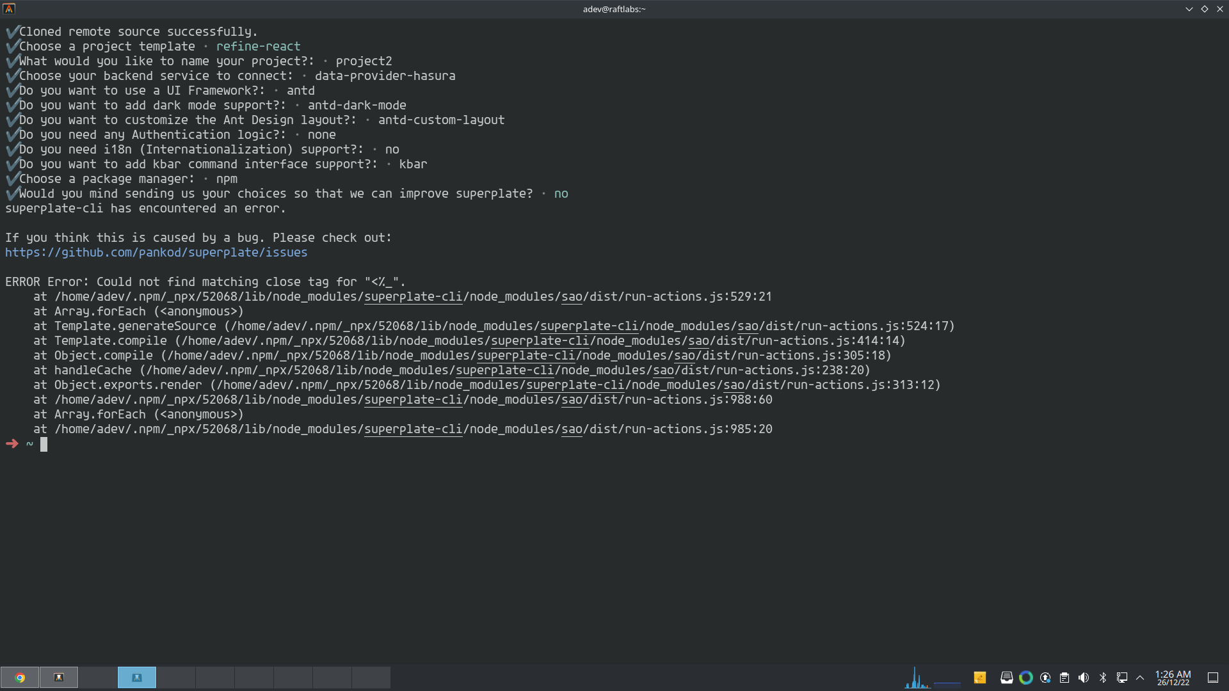Click the CPU usage graph widget in the taskbar

[917, 677]
